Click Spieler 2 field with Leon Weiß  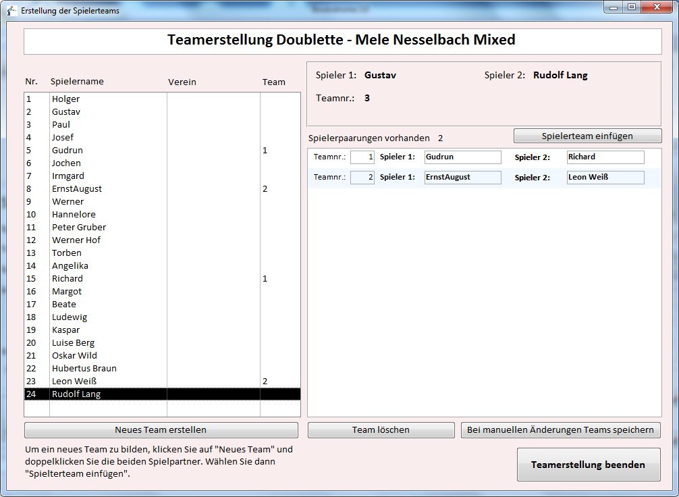point(605,178)
